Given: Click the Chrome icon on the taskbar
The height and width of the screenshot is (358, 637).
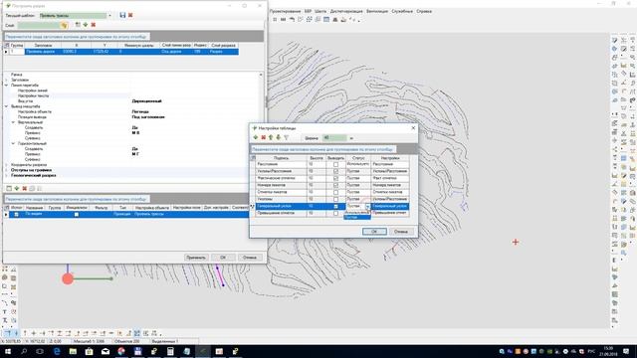Looking at the screenshot, I should click(x=121, y=351).
